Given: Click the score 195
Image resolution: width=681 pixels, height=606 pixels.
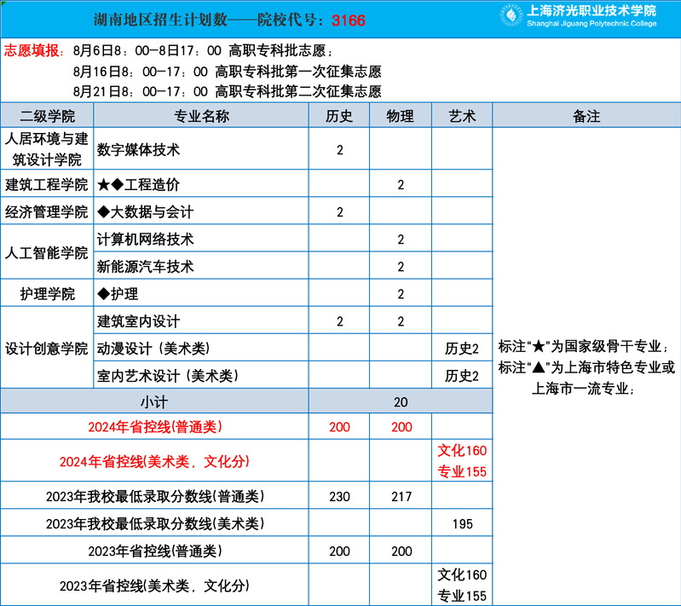Looking at the screenshot, I should coord(462,524).
